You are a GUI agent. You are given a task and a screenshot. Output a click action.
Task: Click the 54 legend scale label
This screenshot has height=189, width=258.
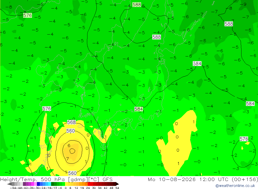(x=117, y=188)
